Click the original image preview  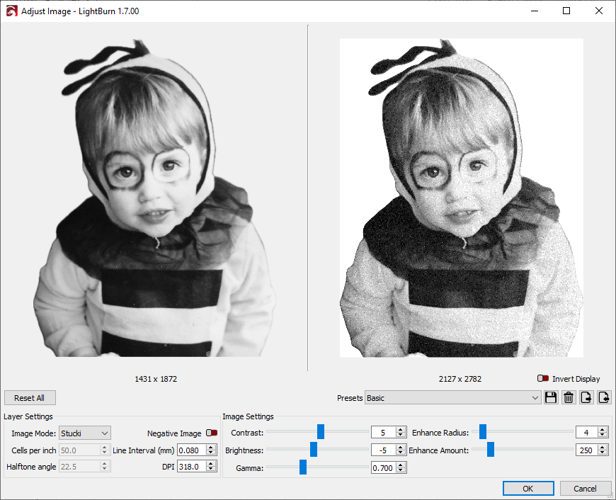coord(156,198)
